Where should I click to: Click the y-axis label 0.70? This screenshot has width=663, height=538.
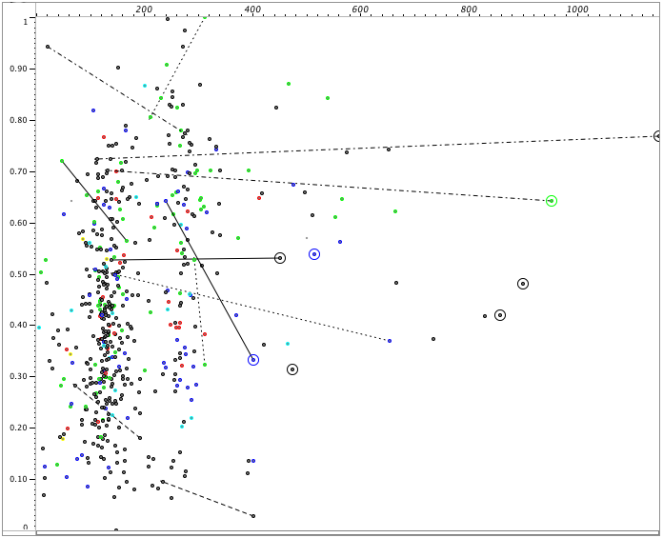[19, 171]
